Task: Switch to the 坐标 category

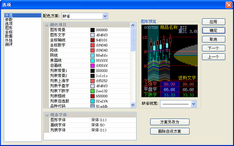Action: [x=9, y=32]
